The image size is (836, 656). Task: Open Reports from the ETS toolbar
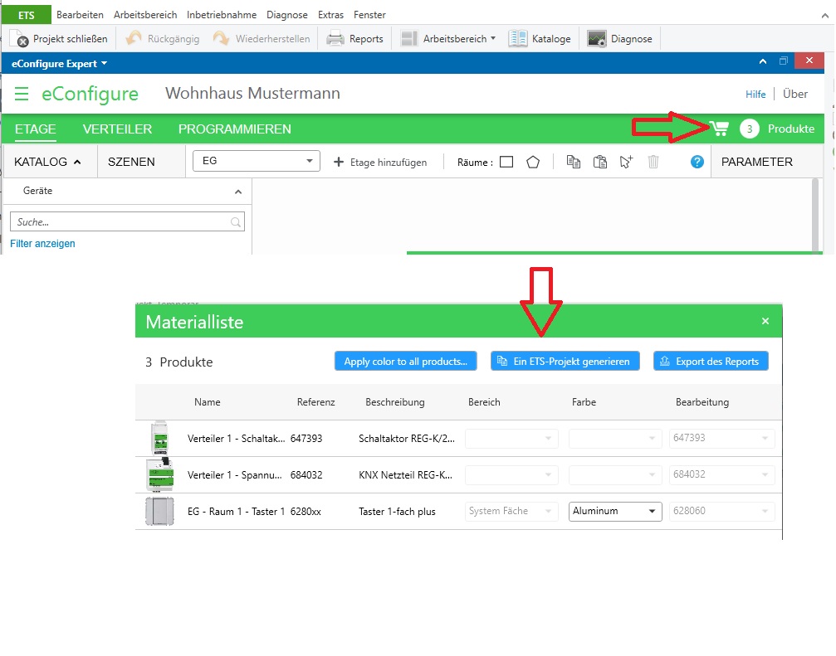tap(355, 39)
